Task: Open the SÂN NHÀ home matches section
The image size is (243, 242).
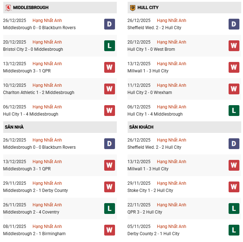Action: point(14,127)
